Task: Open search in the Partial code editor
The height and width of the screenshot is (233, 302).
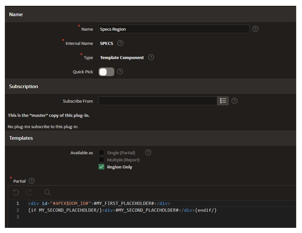Action: (x=47, y=192)
